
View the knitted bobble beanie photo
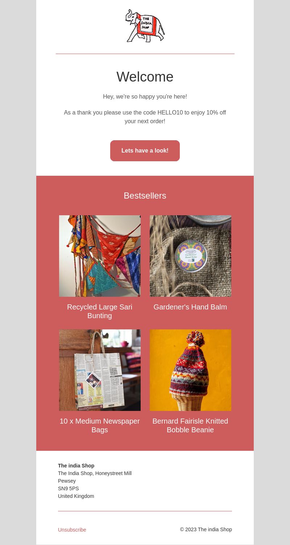(x=190, y=370)
